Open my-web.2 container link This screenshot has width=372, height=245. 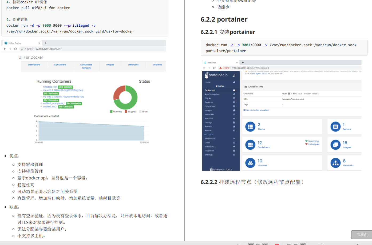(63, 97)
